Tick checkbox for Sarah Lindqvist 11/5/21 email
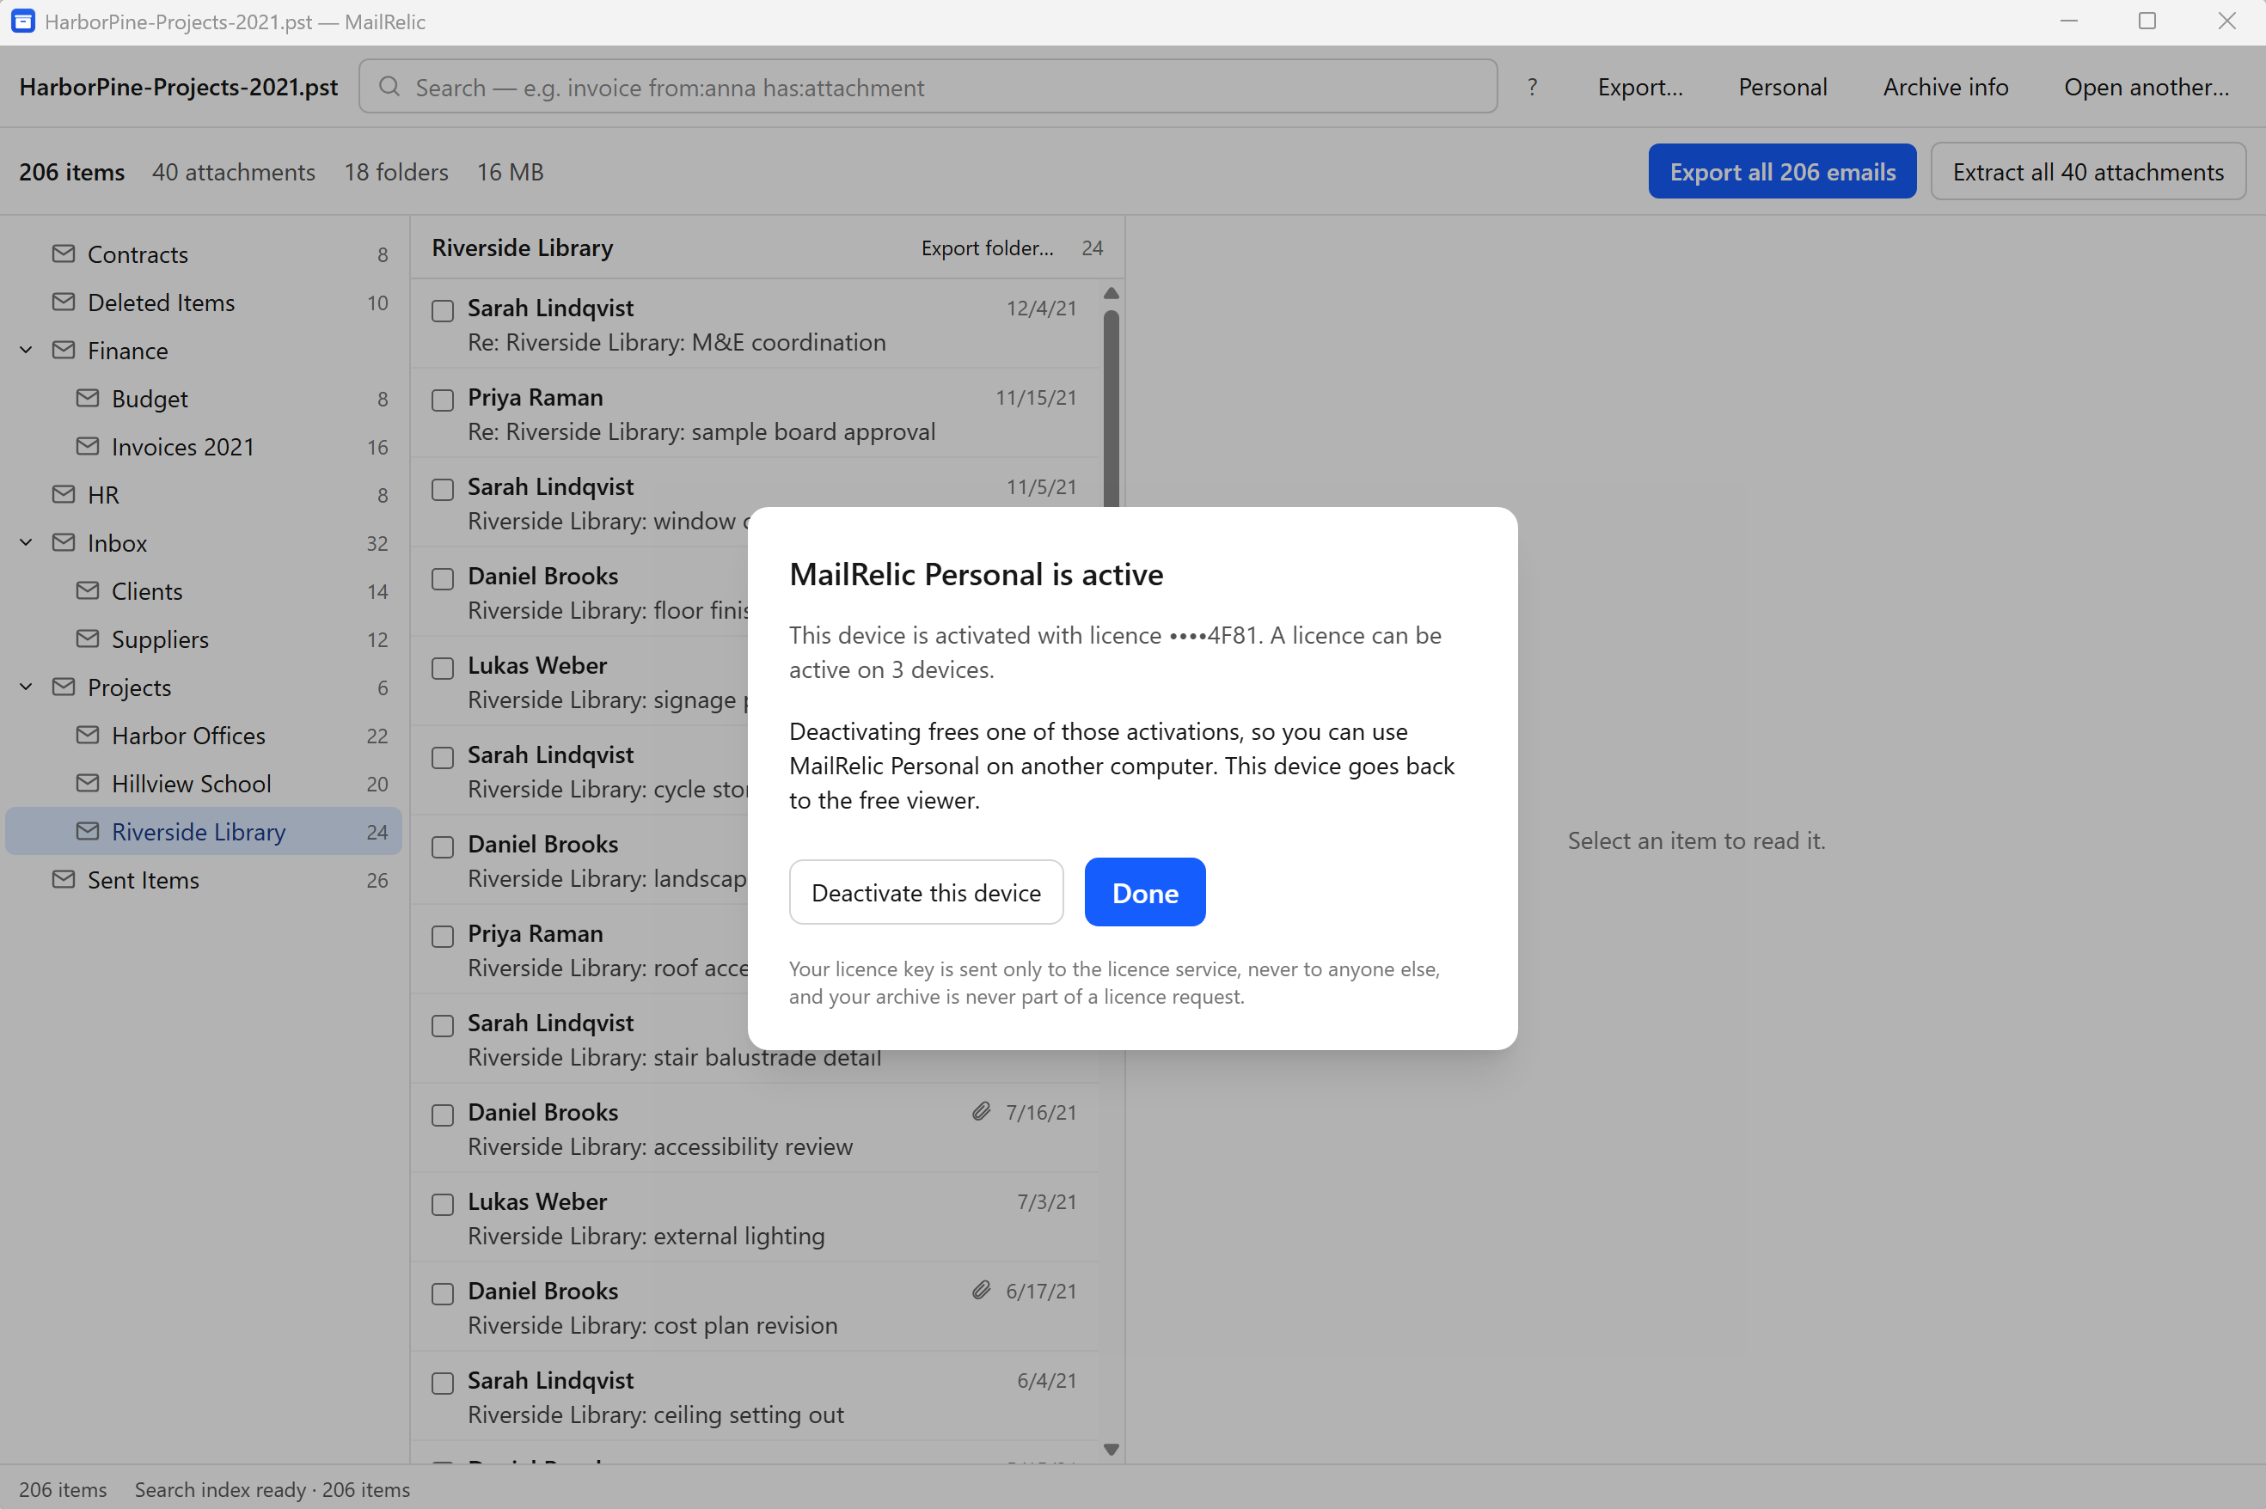The image size is (2266, 1509). point(443,490)
